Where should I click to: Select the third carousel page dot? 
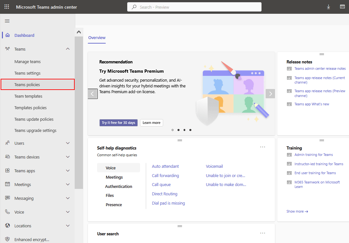click(184, 130)
